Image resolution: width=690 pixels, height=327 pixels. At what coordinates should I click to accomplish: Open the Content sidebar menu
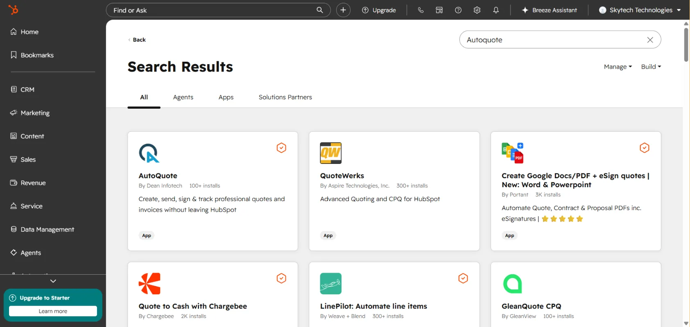coord(27,136)
